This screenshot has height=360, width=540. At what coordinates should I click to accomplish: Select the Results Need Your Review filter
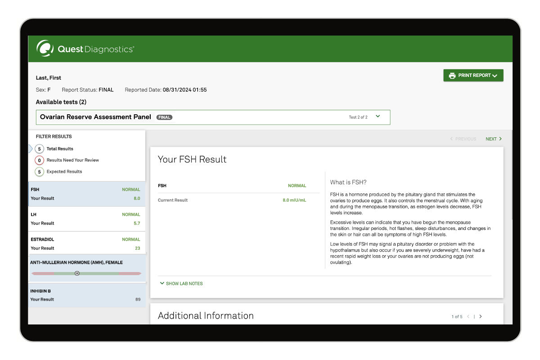click(72, 160)
